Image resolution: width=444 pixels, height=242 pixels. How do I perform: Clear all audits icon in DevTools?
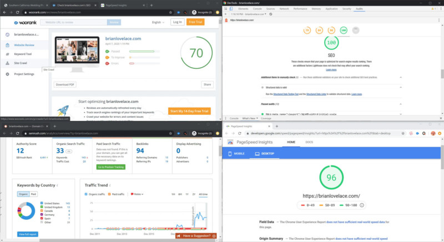(271, 14)
